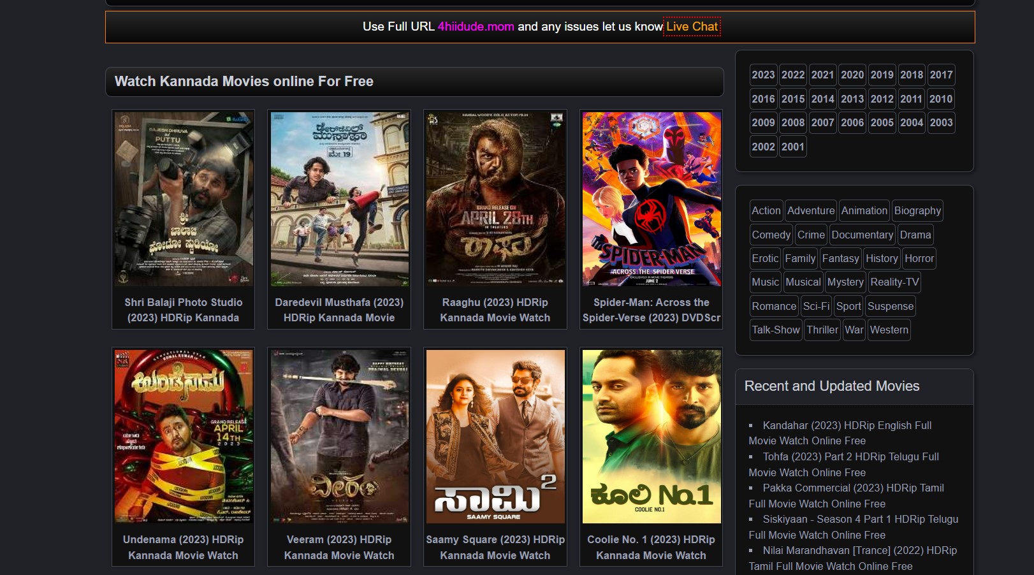Filter movies by year 2014

822,99
